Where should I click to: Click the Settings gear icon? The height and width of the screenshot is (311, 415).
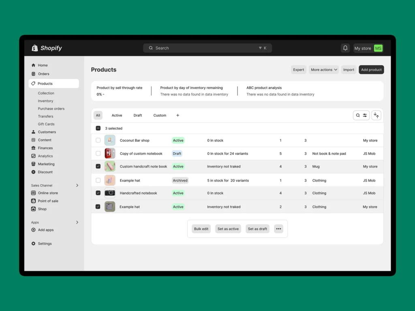[x=33, y=243]
